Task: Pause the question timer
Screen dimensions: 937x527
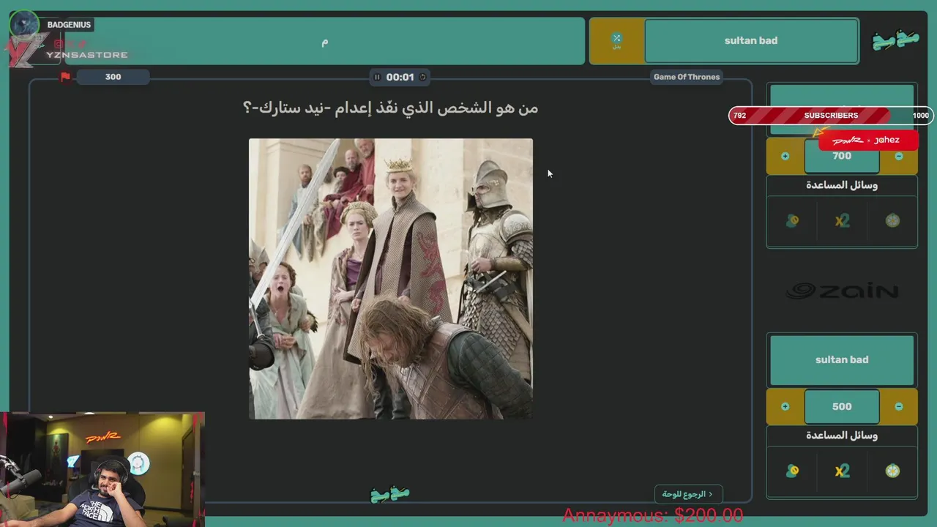Action: coord(377,77)
